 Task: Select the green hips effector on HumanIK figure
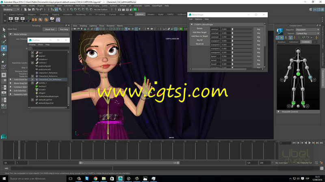coord(298,74)
